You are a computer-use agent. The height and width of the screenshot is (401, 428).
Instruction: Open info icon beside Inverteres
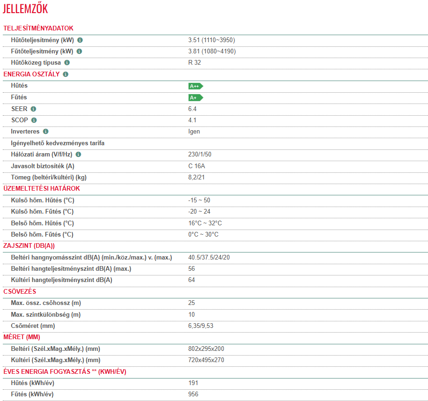click(x=45, y=132)
